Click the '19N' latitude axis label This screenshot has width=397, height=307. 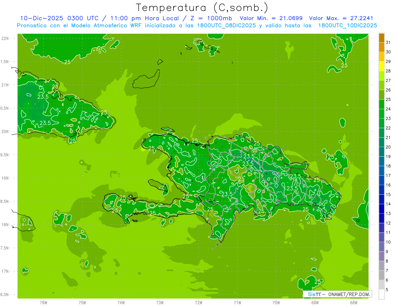click(x=6, y=178)
